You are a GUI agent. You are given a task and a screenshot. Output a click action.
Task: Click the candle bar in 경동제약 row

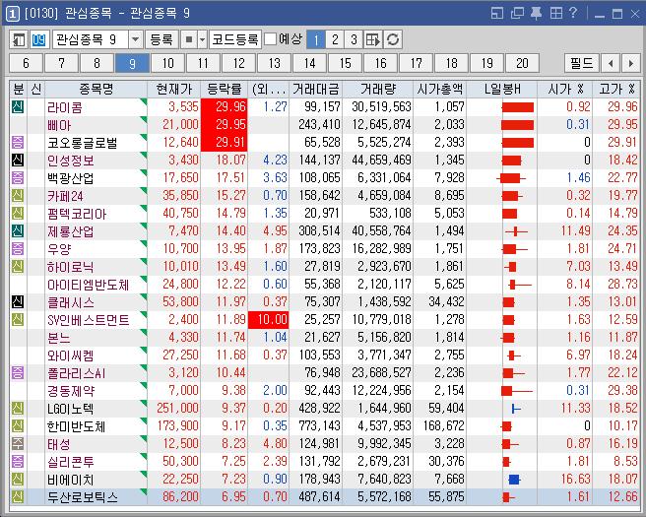(517, 391)
